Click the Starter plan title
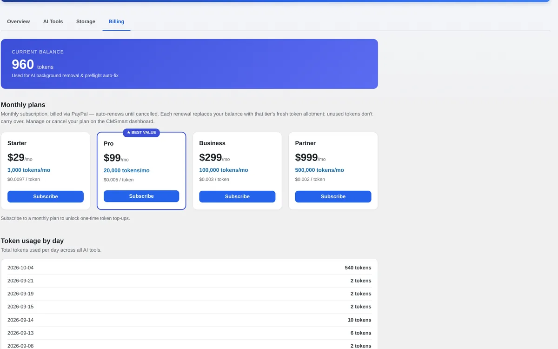 tap(17, 143)
